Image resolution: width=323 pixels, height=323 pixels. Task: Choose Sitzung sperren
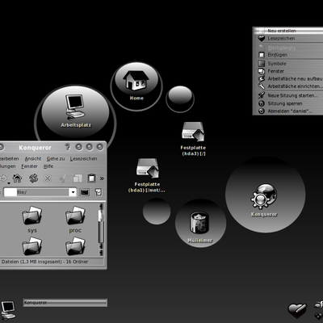[288, 103]
